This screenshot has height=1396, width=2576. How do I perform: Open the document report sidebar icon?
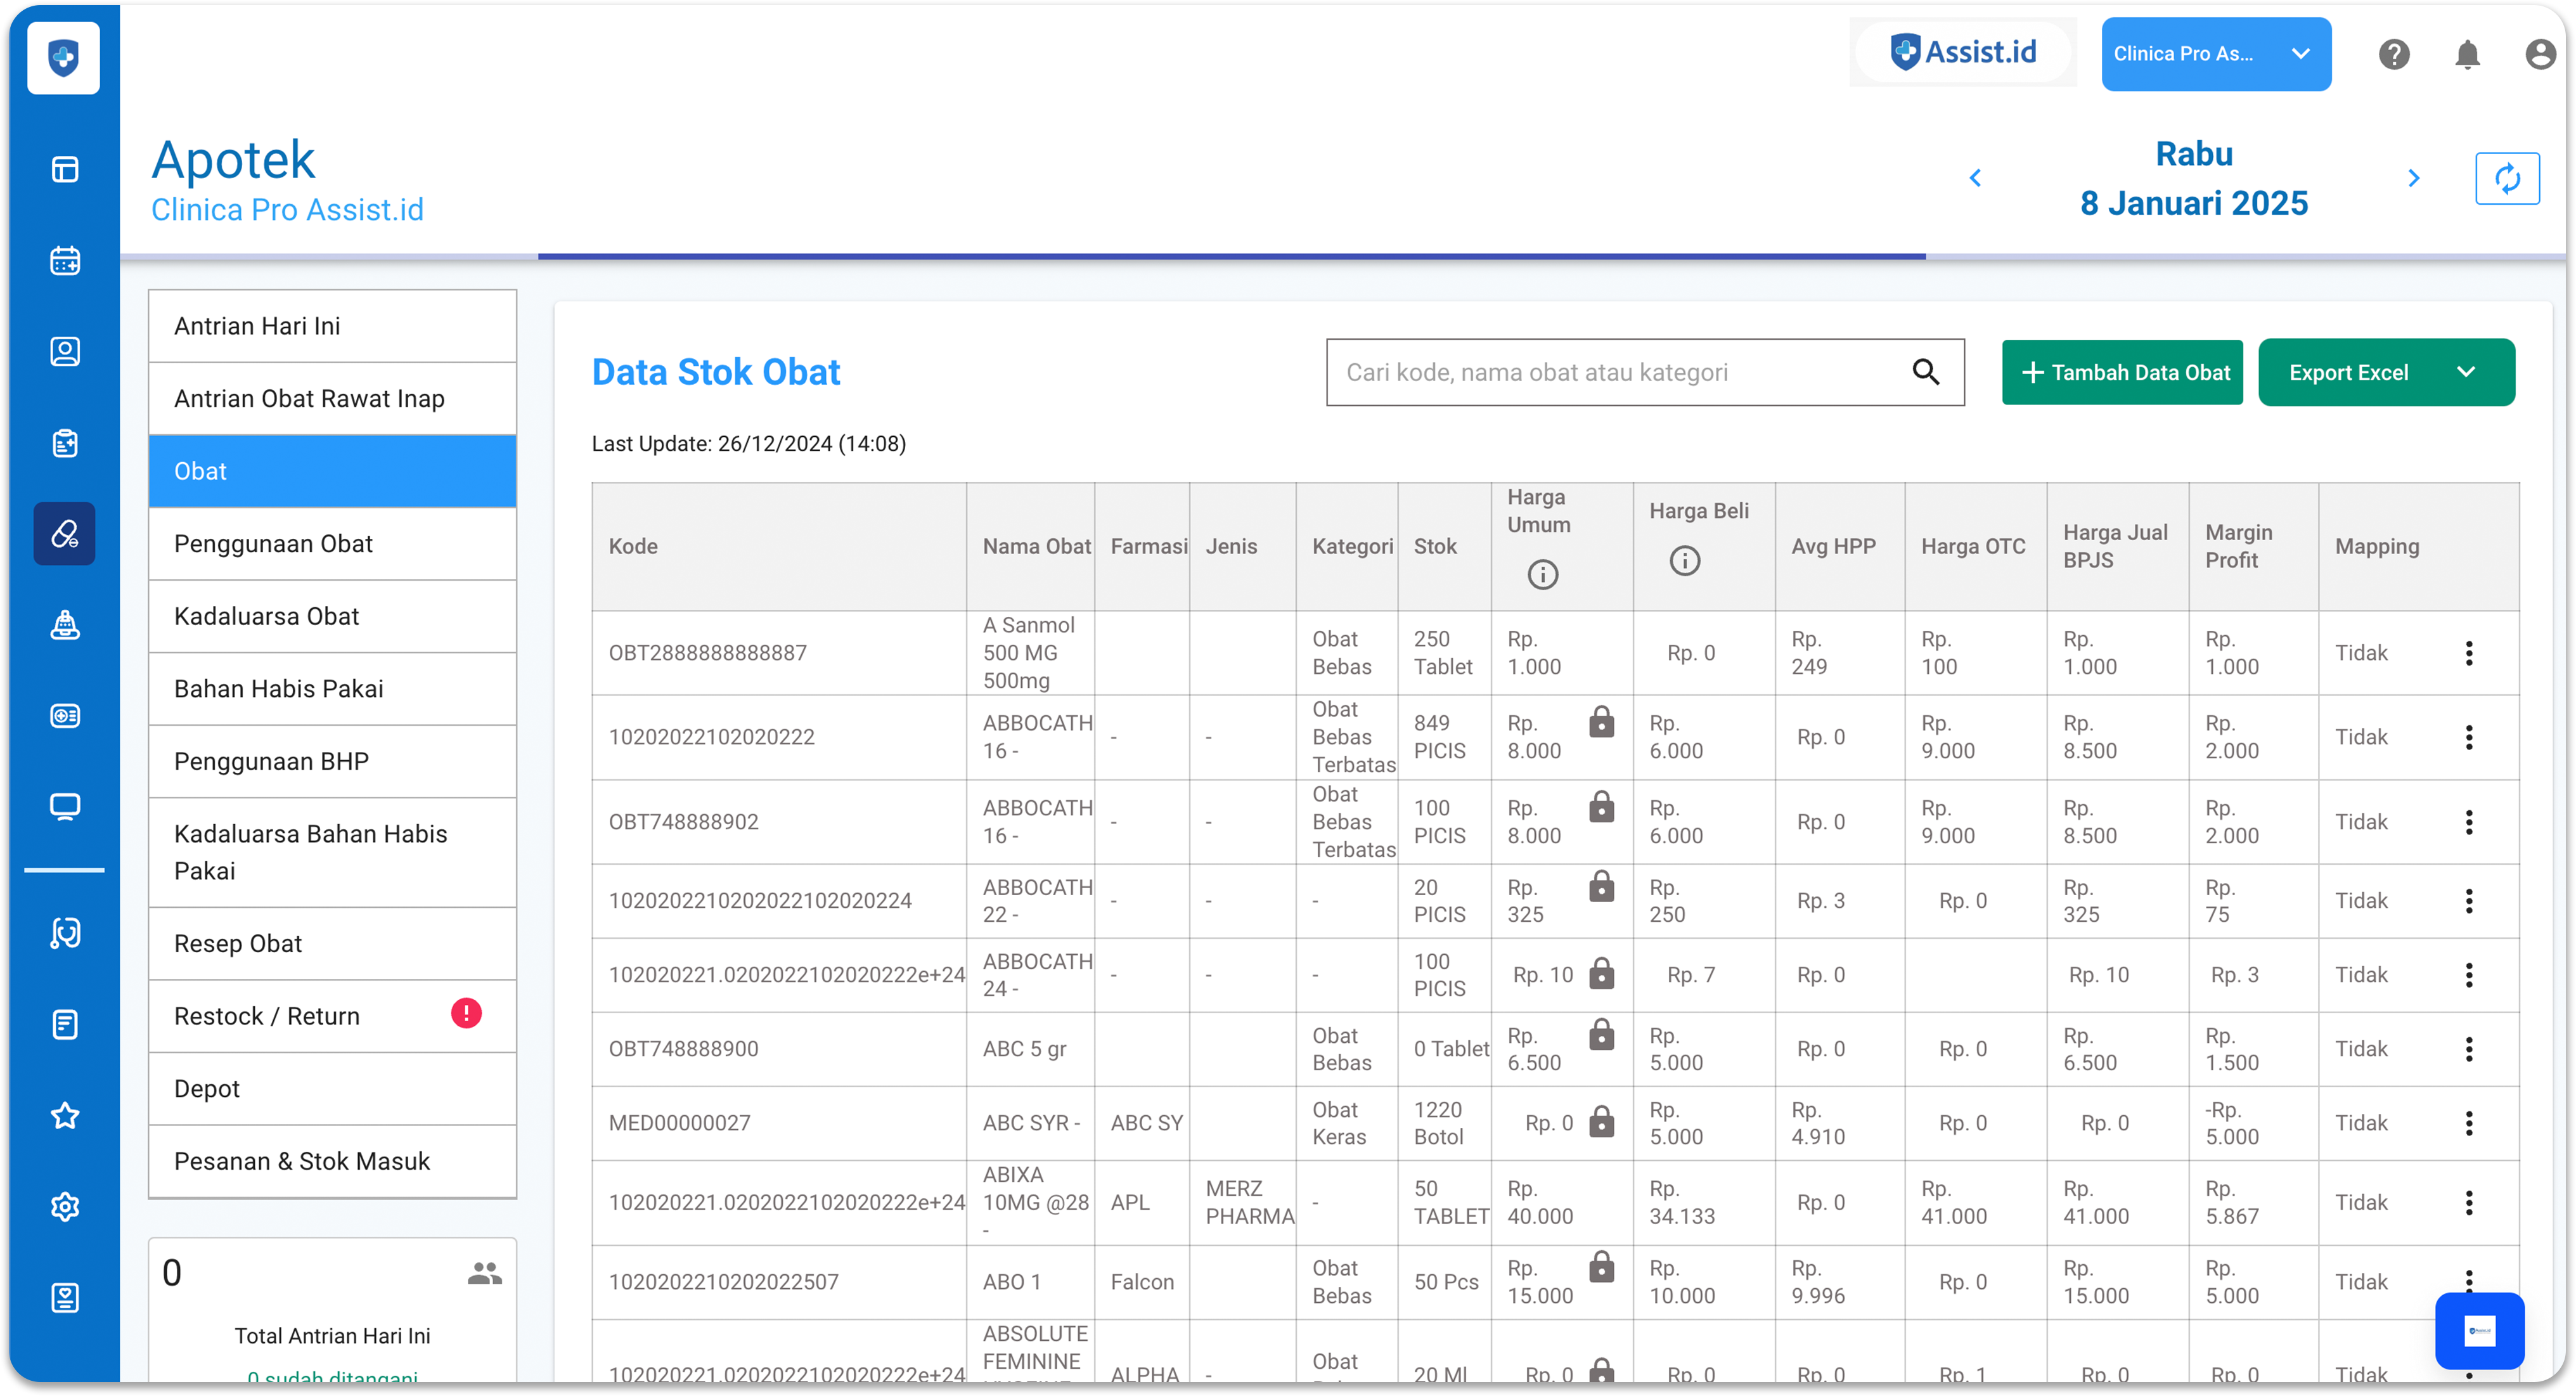65,1025
